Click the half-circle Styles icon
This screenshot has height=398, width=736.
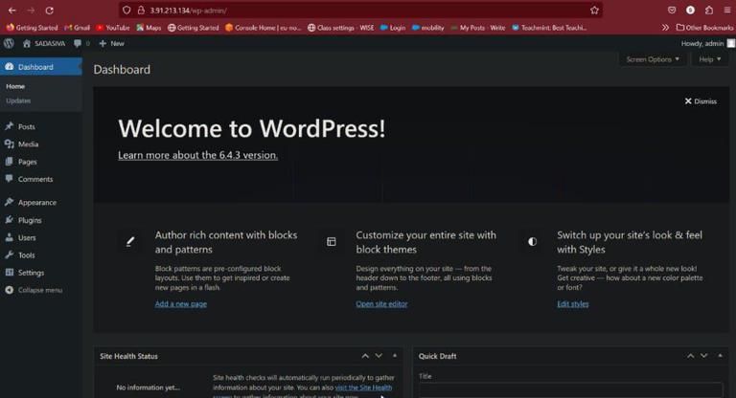(x=532, y=241)
